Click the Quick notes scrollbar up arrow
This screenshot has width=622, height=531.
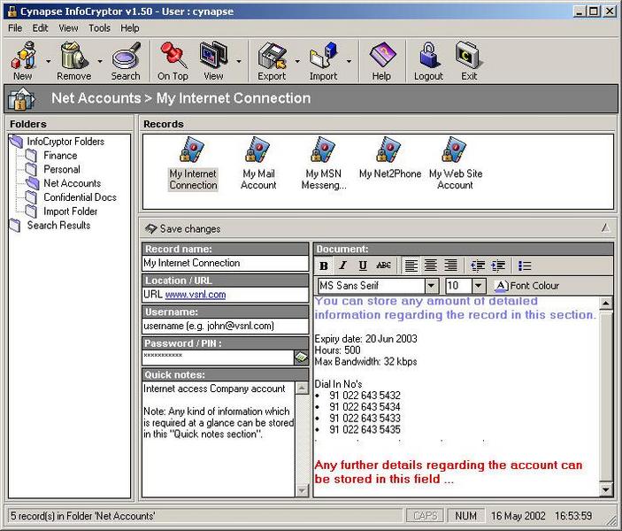(x=302, y=389)
